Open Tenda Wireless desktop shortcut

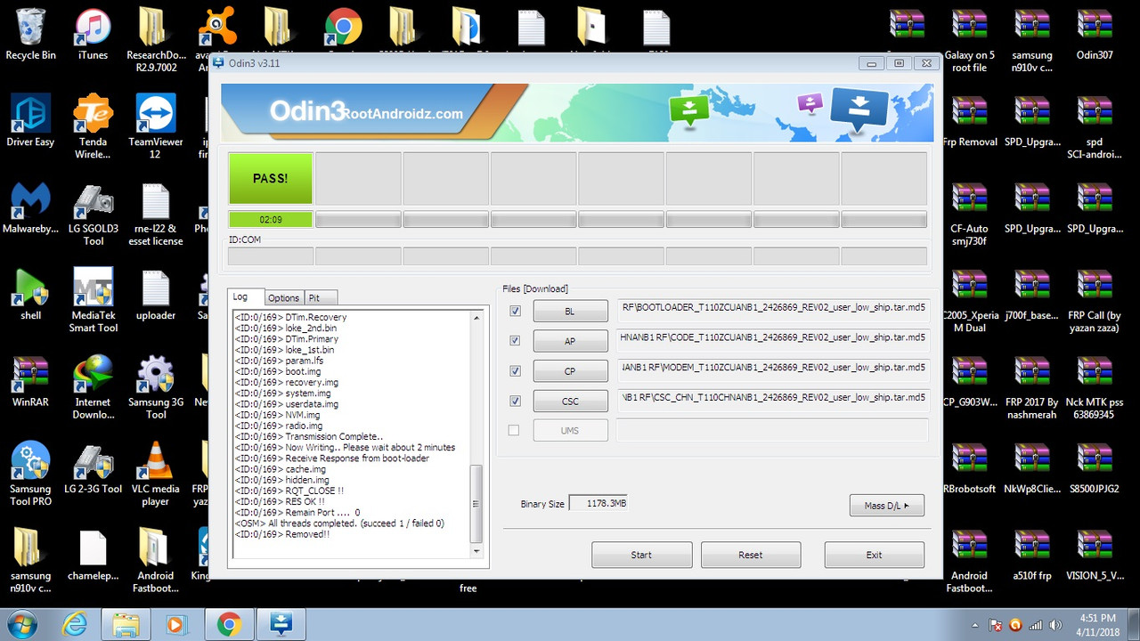coord(93,126)
